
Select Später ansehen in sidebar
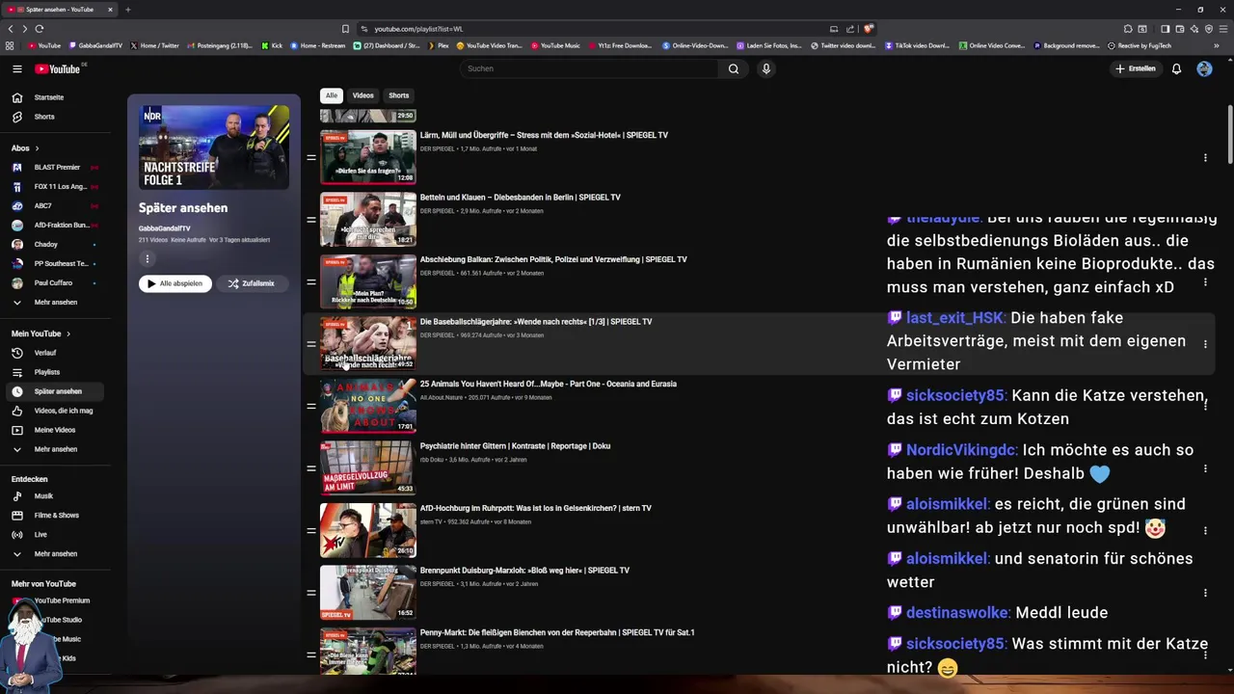pos(54,391)
